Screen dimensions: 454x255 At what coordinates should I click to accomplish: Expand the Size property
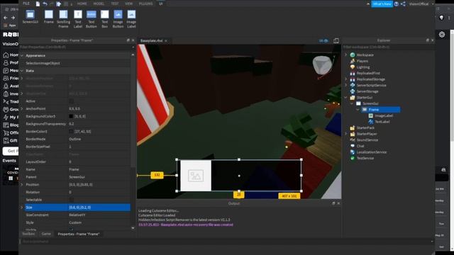[22, 208]
